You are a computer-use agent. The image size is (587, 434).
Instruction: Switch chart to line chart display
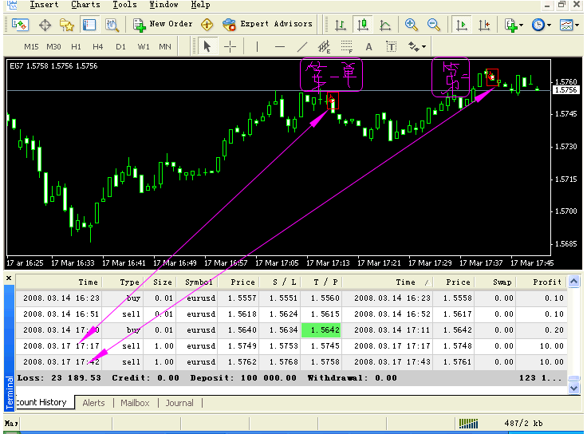pyautogui.click(x=385, y=25)
